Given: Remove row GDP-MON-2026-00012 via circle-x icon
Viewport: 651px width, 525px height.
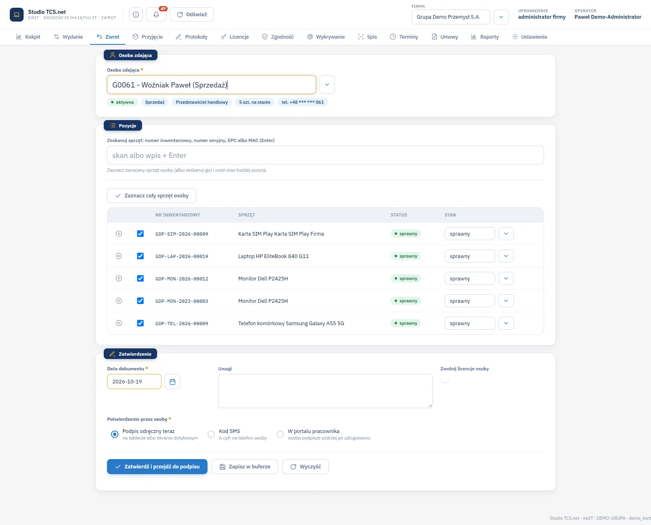Looking at the screenshot, I should pyautogui.click(x=119, y=278).
